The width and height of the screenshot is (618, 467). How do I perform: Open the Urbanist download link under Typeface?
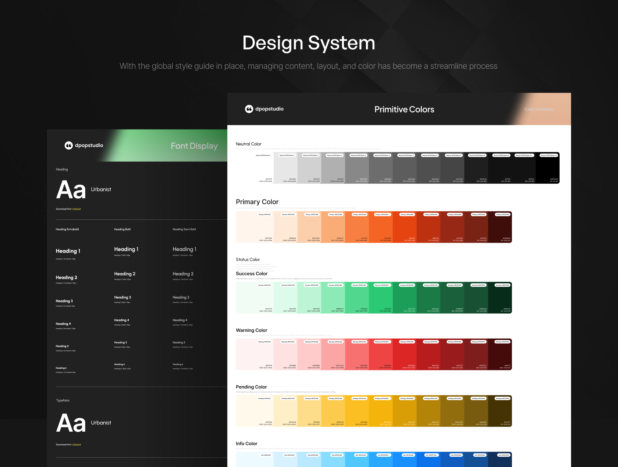pos(77,444)
